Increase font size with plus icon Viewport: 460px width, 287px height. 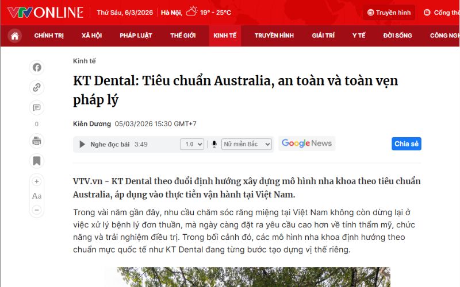(37, 181)
